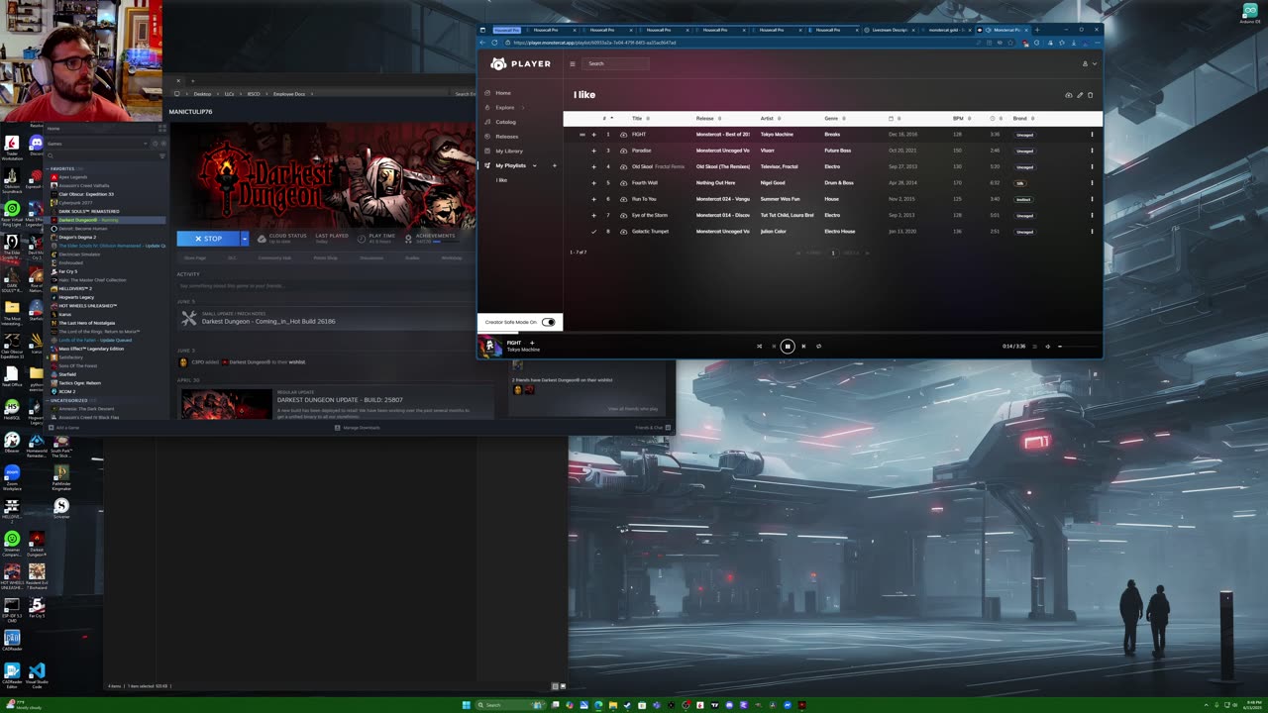Collapse My Playlists chevron
Image resolution: width=1268 pixels, height=713 pixels.
pyautogui.click(x=534, y=165)
